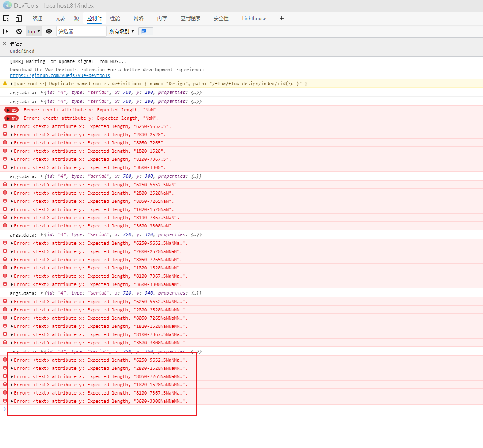Click error icon beside "6250-5652.5". message

point(5,126)
